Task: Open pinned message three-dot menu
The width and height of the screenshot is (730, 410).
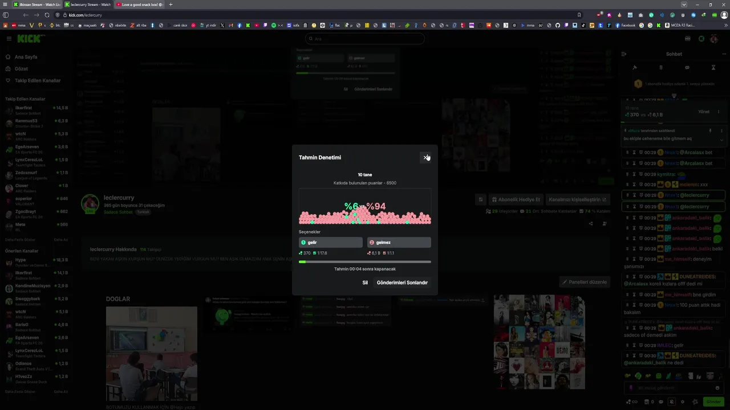Action: (x=721, y=130)
